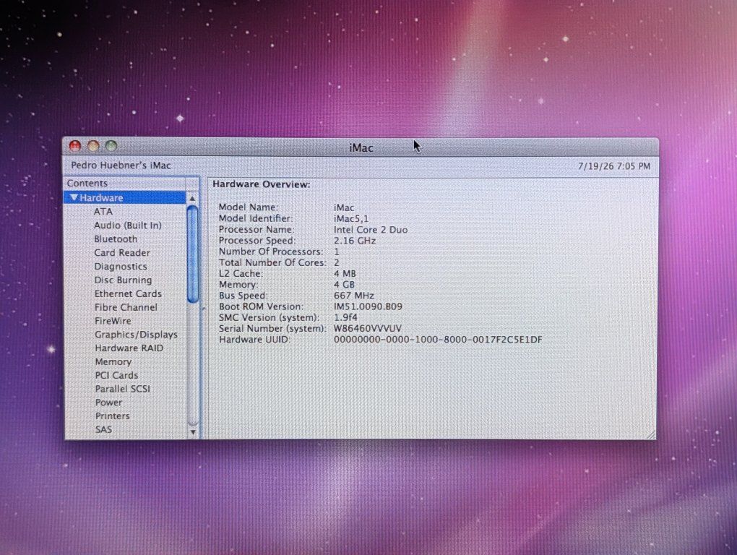Viewport: 737px width, 555px height.
Task: Select SAS entry in sidebar
Action: pos(103,429)
